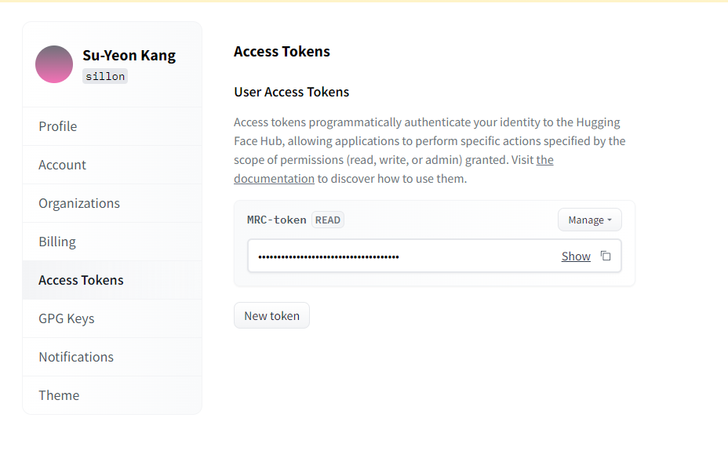Click the sillon username tag
Screen dimensions: 728x458
105,76
